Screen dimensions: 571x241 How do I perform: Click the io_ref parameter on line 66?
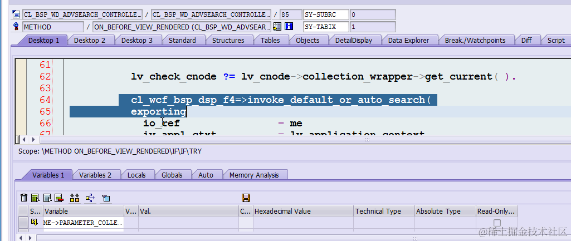tap(162, 124)
